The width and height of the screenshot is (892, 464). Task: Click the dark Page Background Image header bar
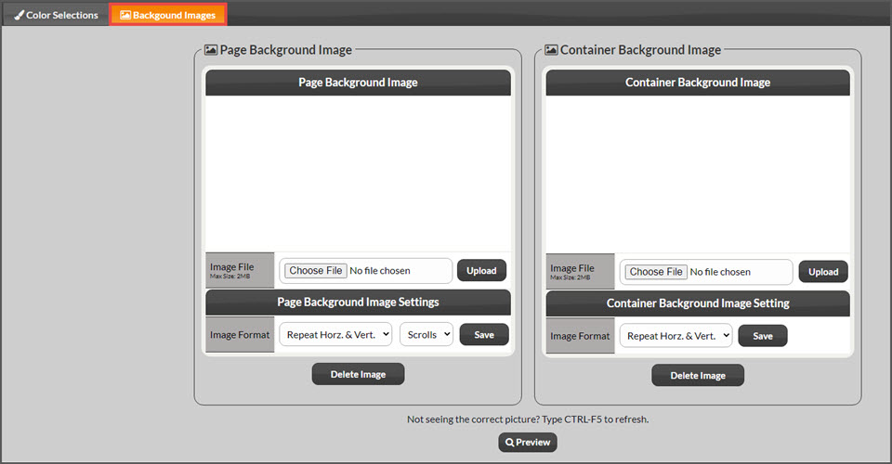click(359, 83)
